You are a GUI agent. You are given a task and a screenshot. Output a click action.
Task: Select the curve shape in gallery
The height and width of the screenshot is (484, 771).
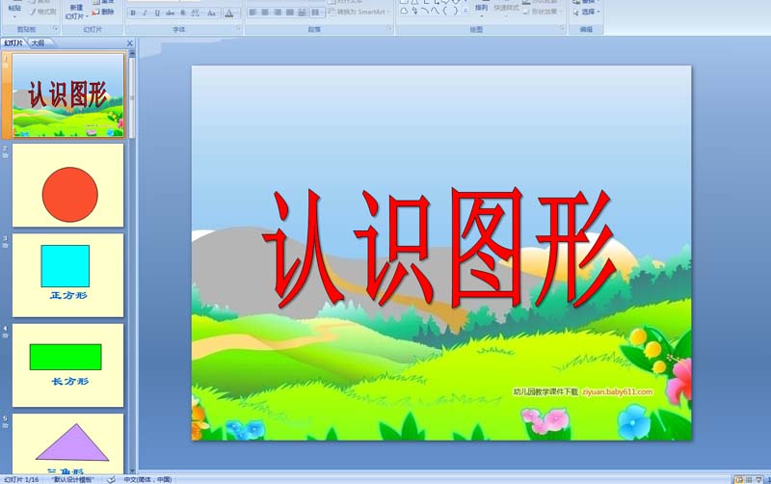[435, 11]
